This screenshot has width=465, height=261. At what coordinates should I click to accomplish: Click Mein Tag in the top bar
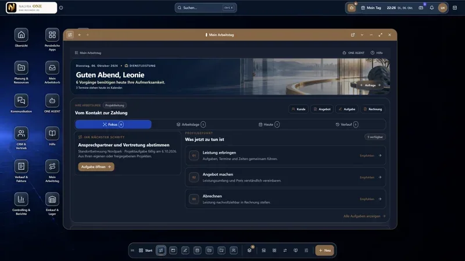tap(371, 8)
